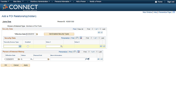176x99 pixels.
Task: Click the Jane Doe name link
Action: [x=7, y=22]
